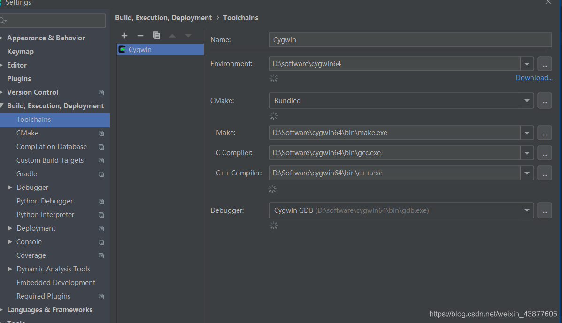Open the Environment path dropdown

(x=527, y=64)
